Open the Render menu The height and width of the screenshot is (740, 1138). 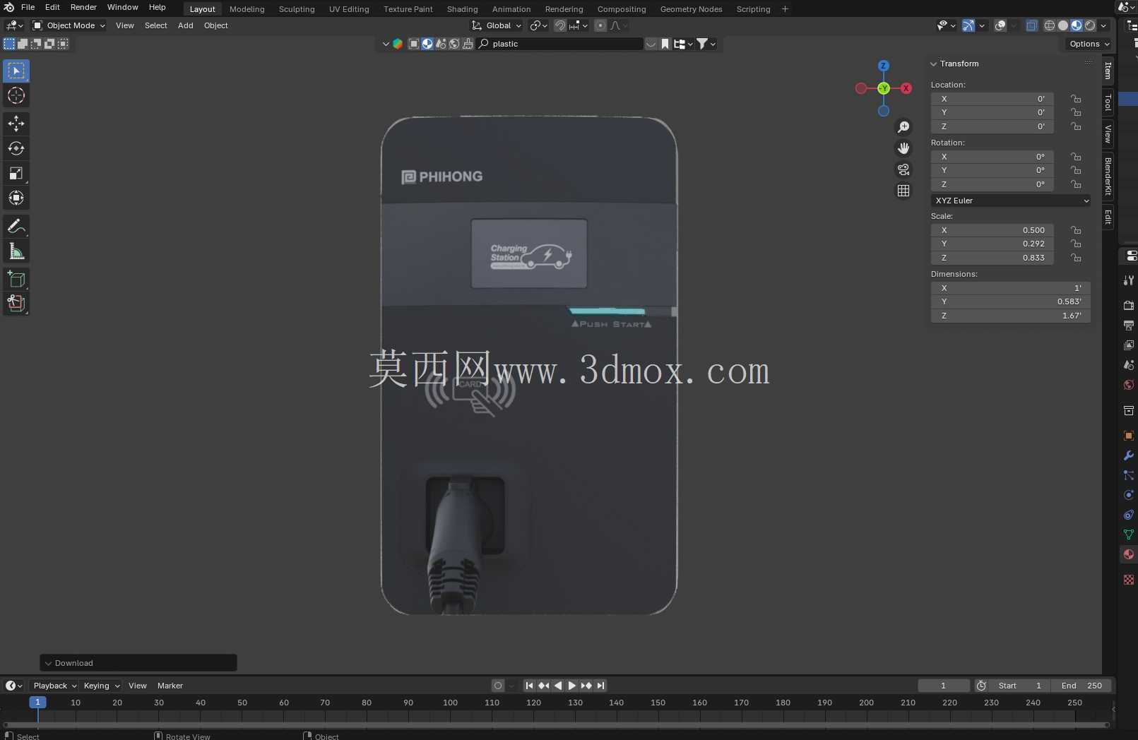click(x=83, y=7)
